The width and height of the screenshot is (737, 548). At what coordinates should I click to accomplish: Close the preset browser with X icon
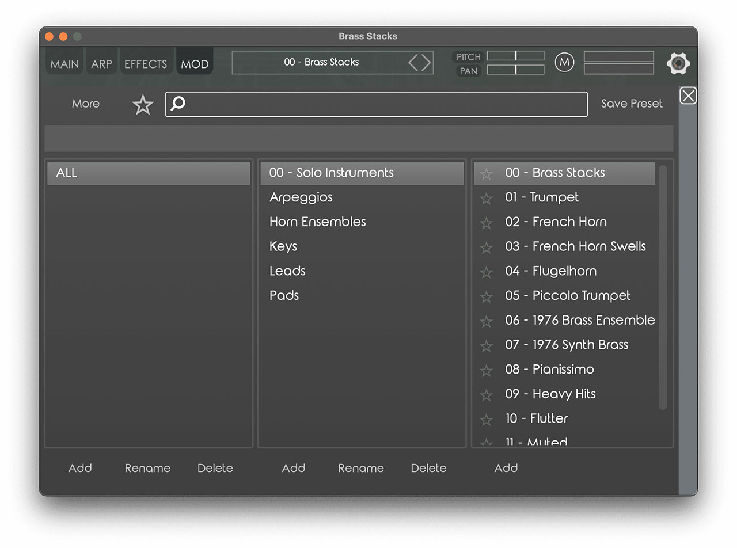(x=688, y=96)
